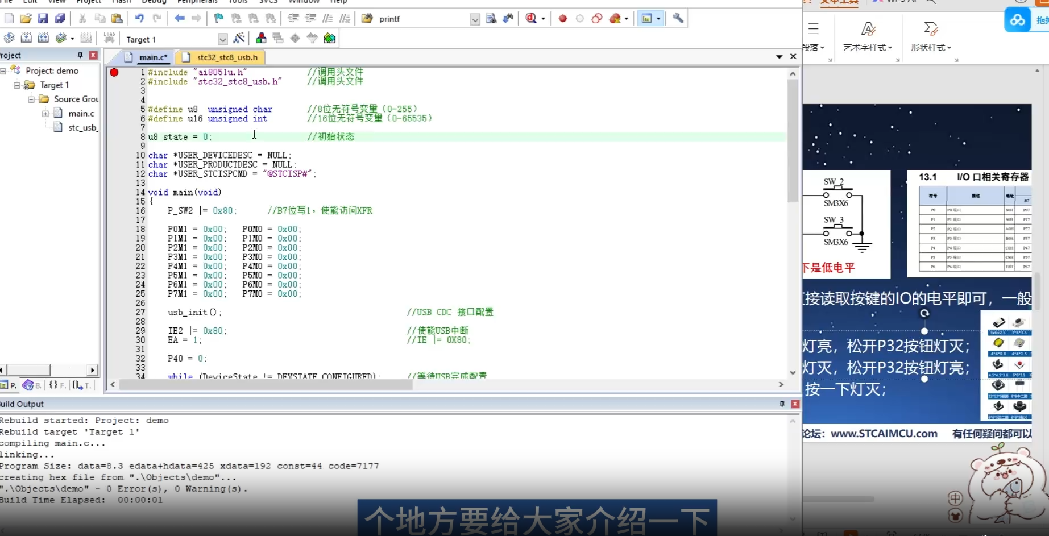
Task: Open Configuration with the wrench icon
Action: tap(678, 18)
